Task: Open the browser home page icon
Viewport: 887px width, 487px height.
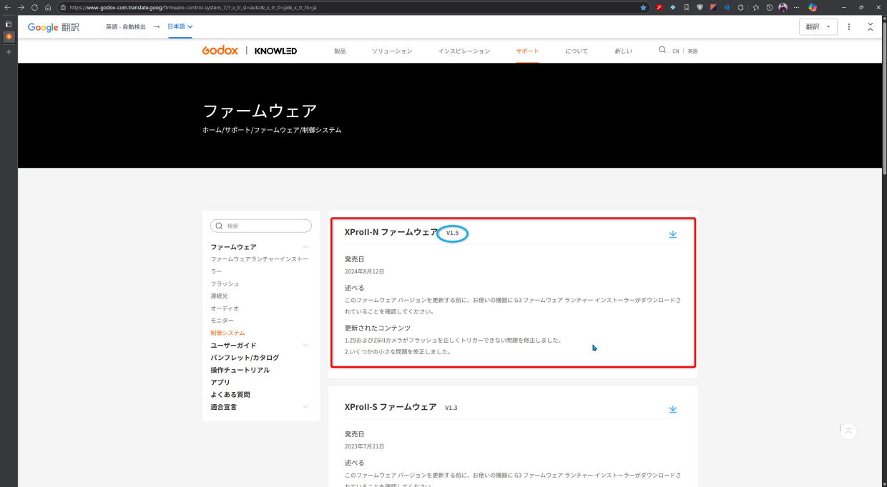Action: [47, 7]
